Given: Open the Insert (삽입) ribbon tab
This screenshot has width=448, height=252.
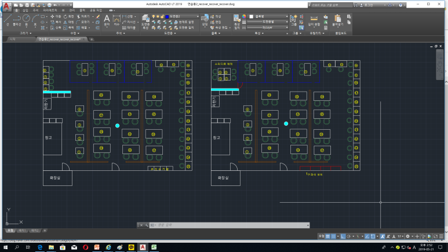Looking at the screenshot, I should pyautogui.click(x=25, y=10).
